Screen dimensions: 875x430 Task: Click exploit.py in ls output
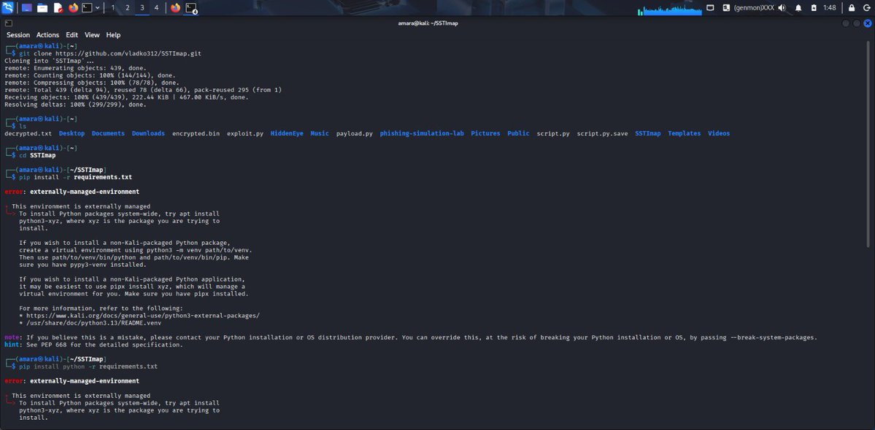click(x=245, y=133)
